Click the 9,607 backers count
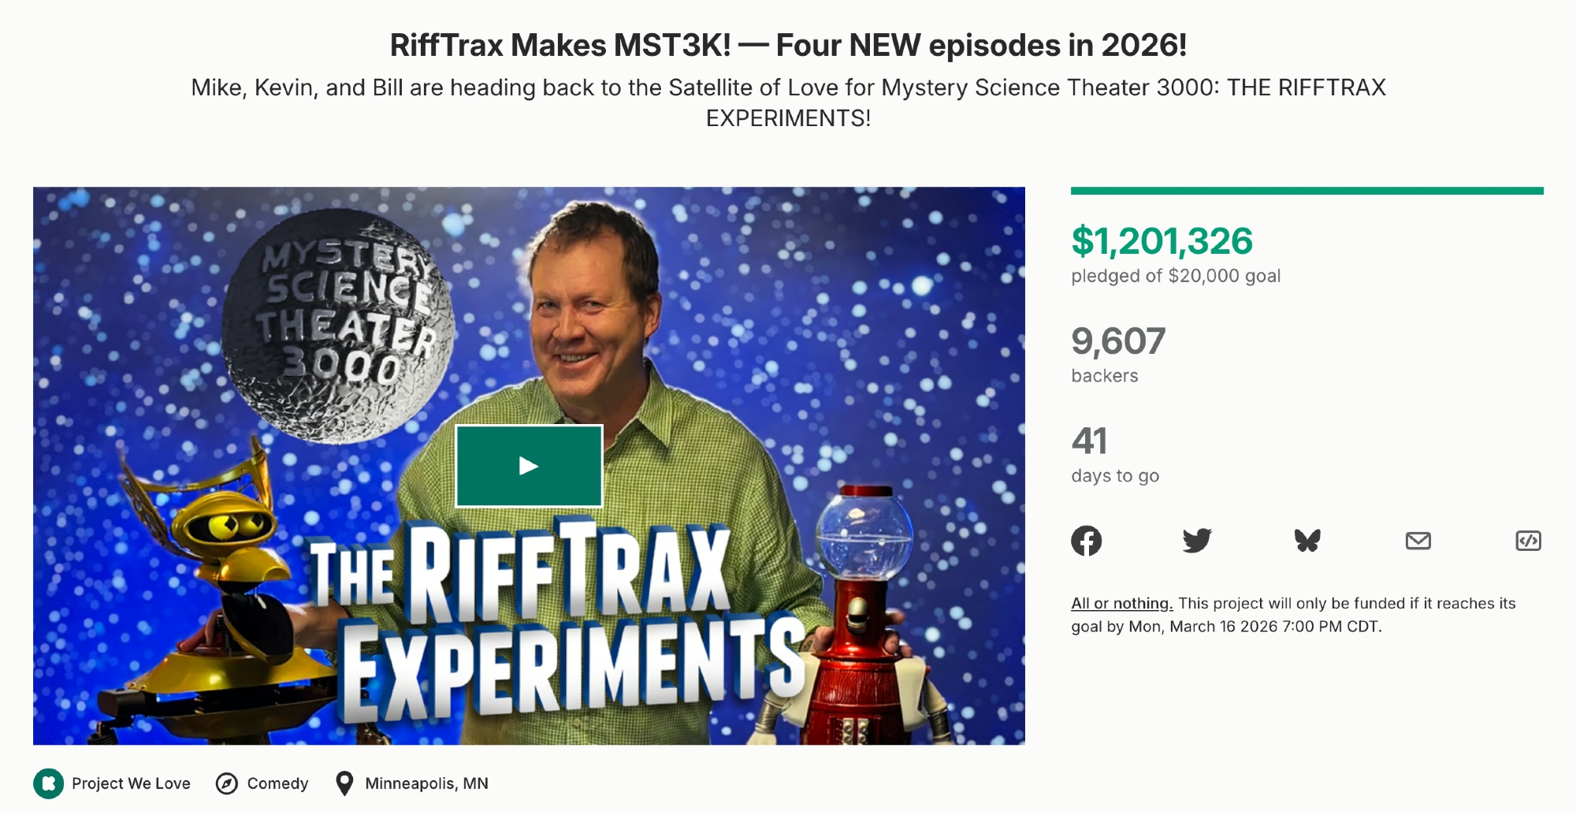 1118,341
